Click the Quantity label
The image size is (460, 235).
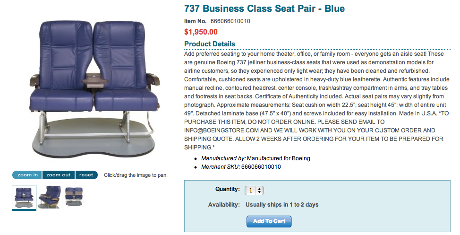coord(227,189)
